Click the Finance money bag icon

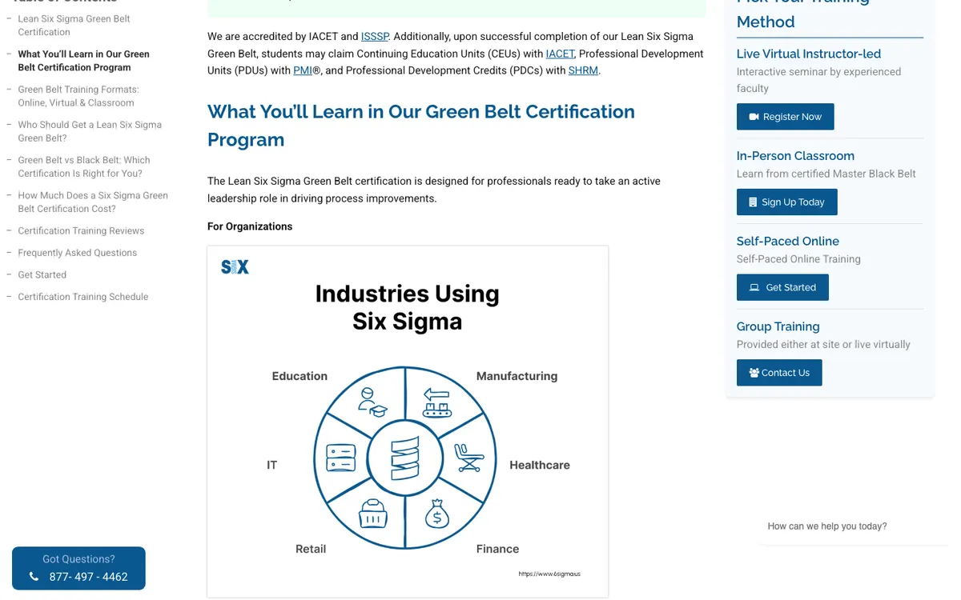436,514
